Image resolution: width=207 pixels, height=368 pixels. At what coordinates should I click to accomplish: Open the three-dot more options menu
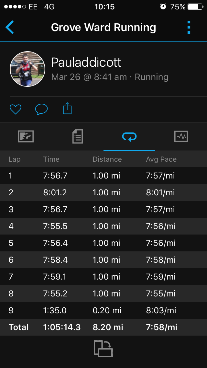[189, 28]
